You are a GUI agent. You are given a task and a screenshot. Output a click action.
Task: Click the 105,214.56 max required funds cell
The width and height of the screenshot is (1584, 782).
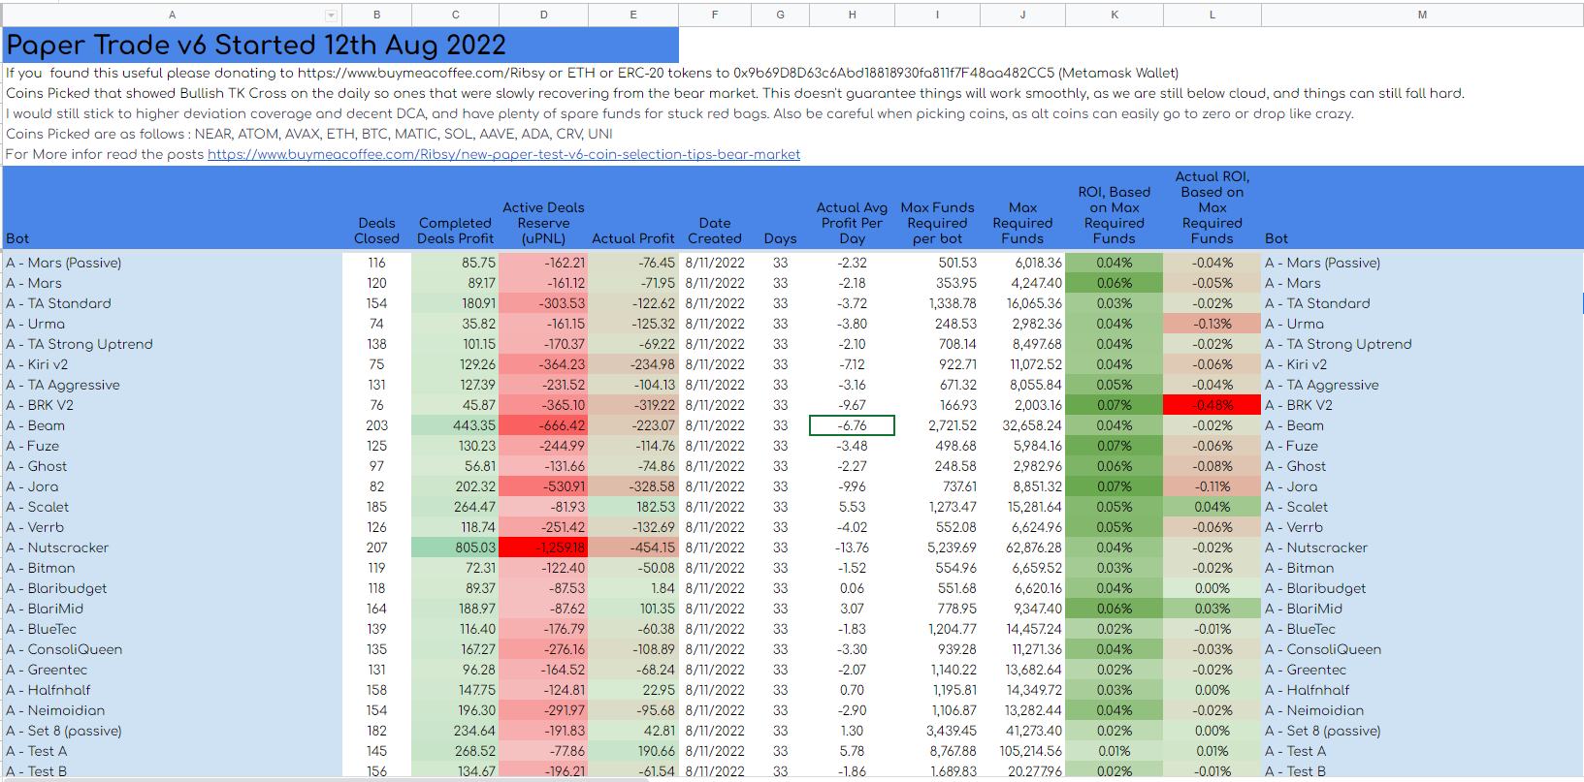pos(1022,751)
